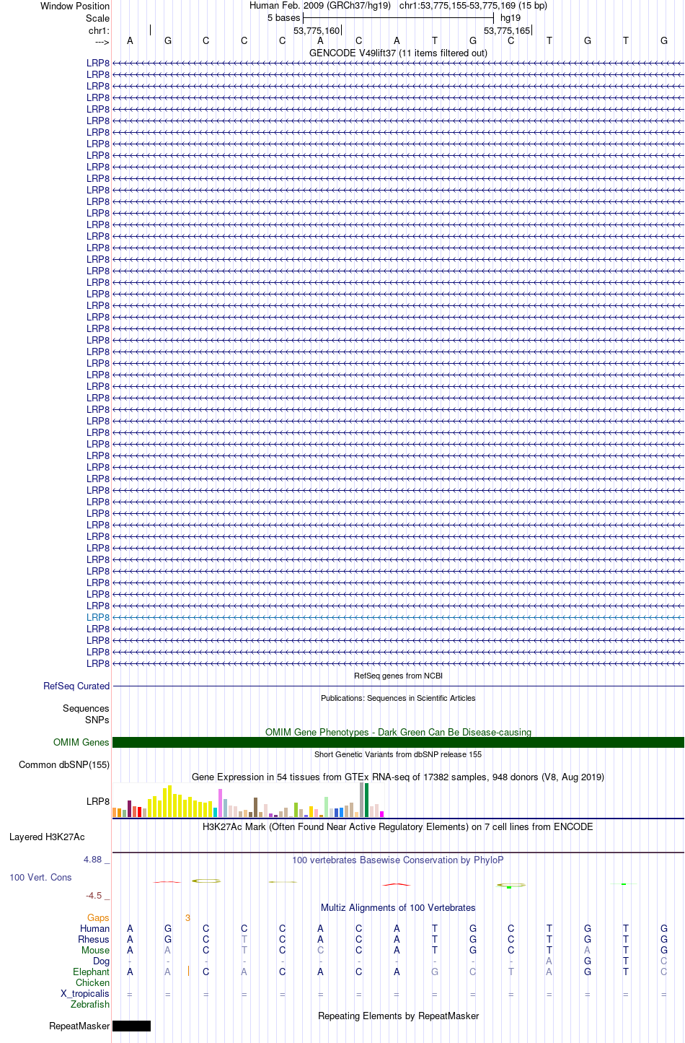Click the PhyloP Basewise Conservation title
This screenshot has height=1043, width=685.
tap(398, 860)
